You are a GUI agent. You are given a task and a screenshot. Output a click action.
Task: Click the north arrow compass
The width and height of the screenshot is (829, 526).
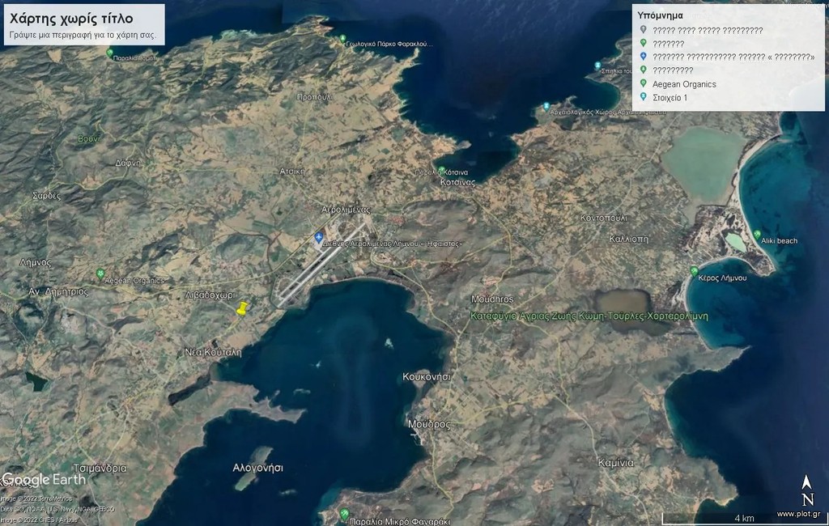(807, 490)
